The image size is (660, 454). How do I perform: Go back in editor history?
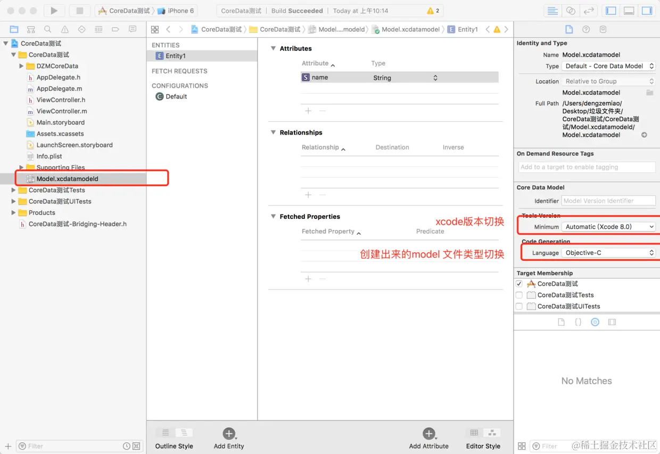pos(168,29)
